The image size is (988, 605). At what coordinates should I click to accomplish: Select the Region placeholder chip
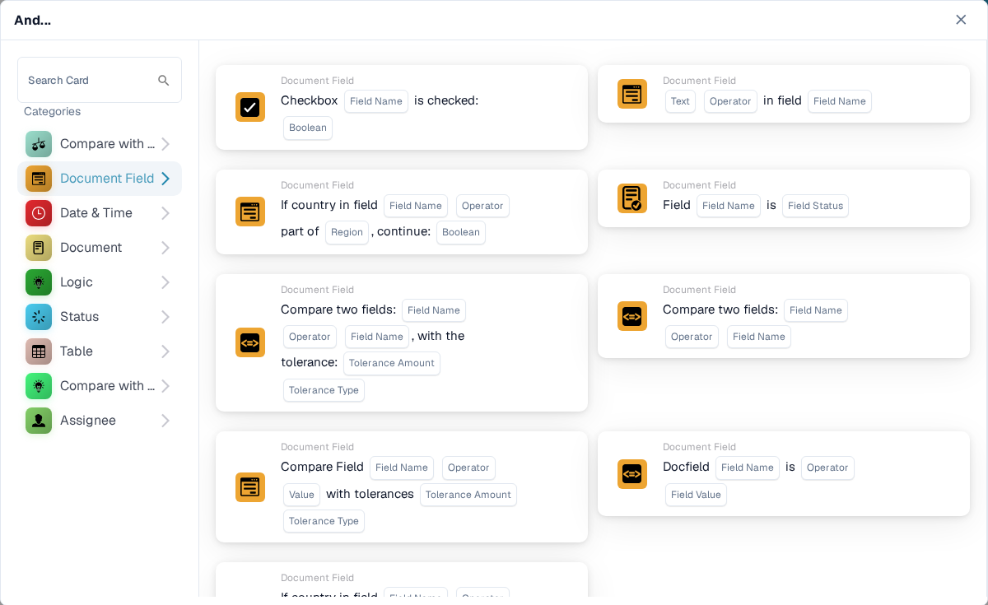click(347, 232)
